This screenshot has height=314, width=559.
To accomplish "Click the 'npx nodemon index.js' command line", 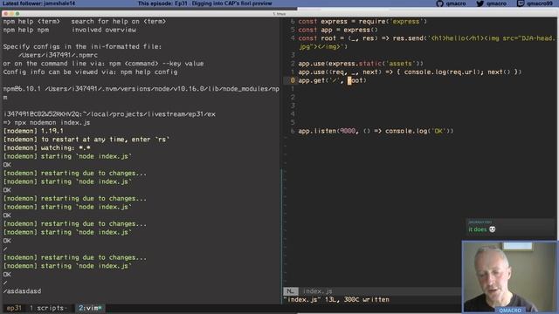I will point(46,122).
